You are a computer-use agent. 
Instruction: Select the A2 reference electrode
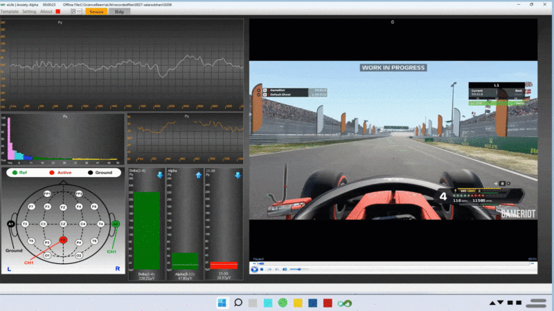point(116,224)
